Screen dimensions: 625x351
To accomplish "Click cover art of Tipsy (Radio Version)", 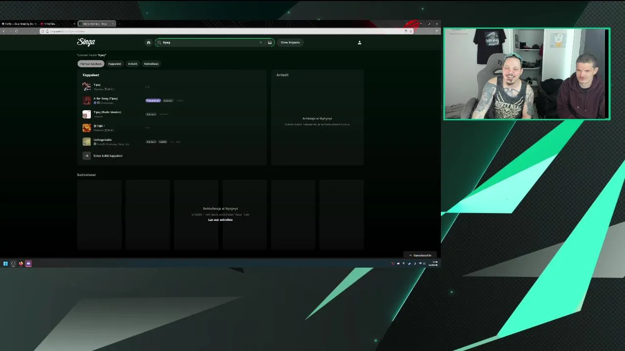I will 86,114.
